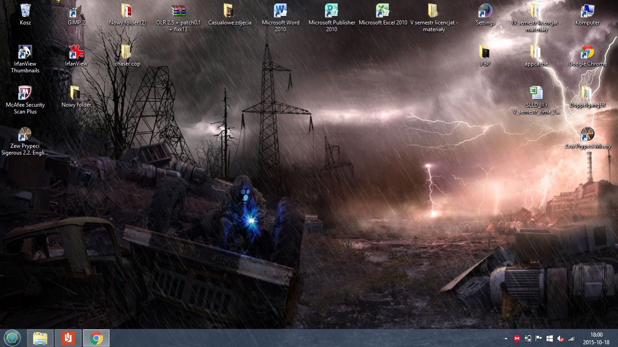
Task: Click the show desktop strip beside clock
Action: [615, 338]
